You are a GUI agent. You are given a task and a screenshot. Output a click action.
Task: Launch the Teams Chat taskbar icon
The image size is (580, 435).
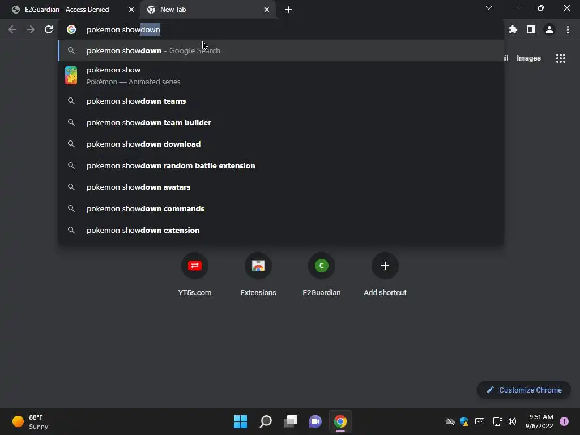pyautogui.click(x=315, y=421)
